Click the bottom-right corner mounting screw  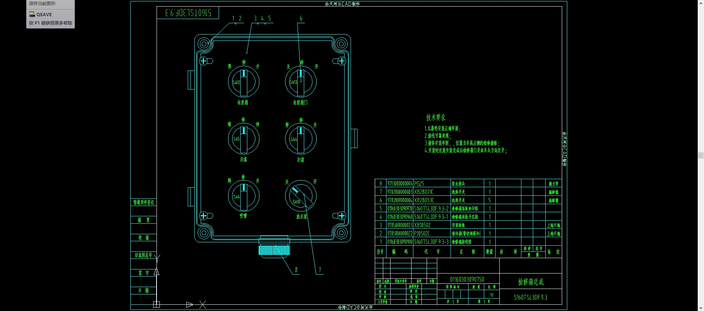341,233
